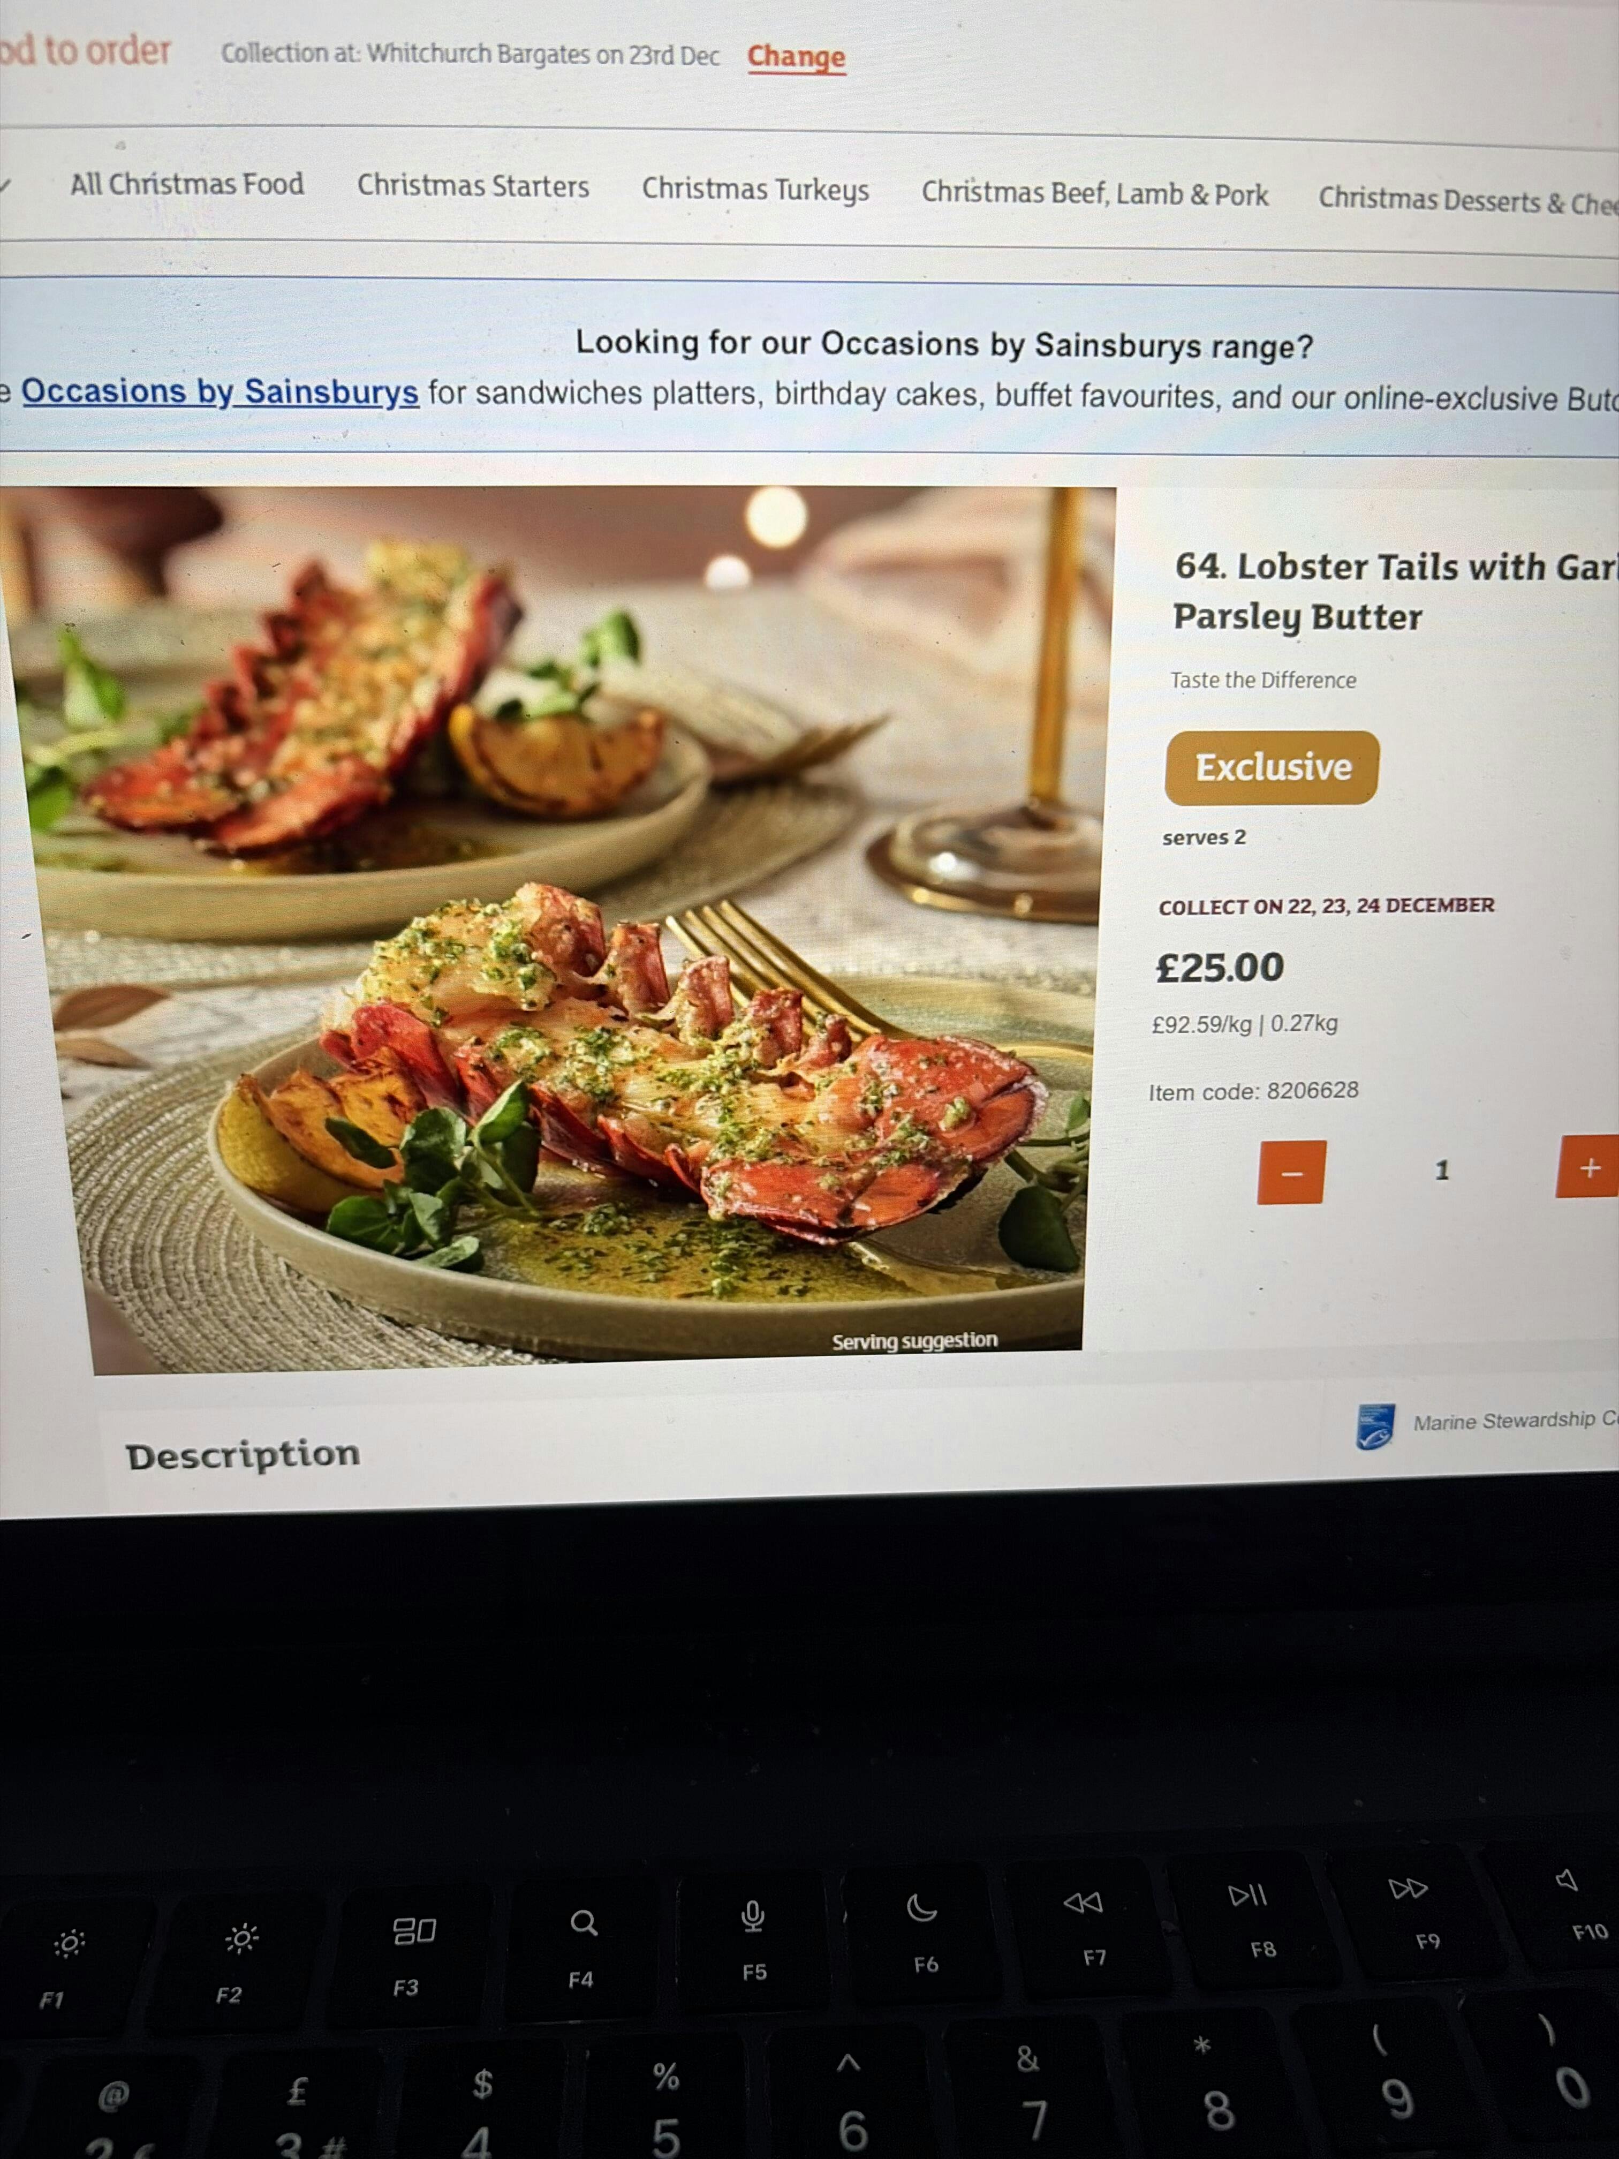This screenshot has width=1619, height=2159.
Task: Click the quantity number field
Action: pos(1441,1171)
